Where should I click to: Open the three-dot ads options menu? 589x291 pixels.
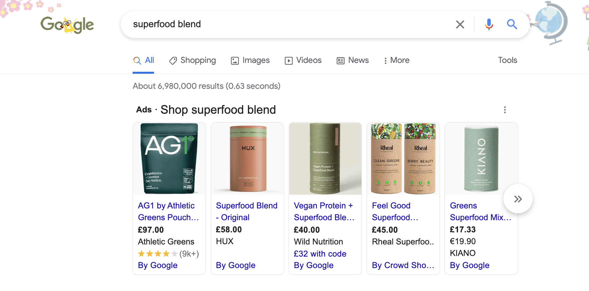pos(505,110)
